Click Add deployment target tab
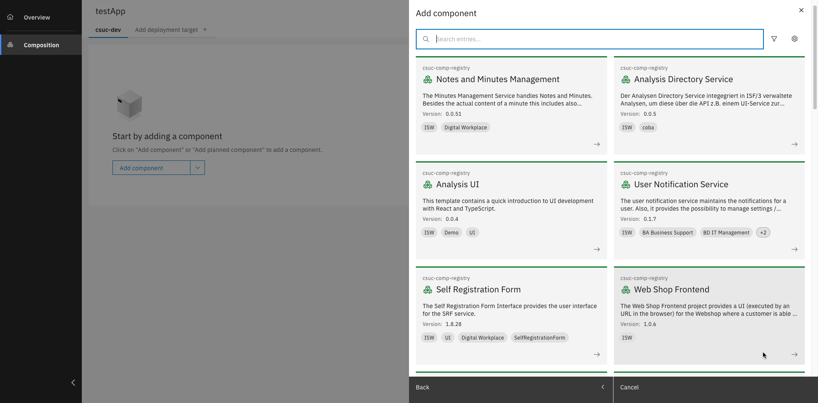This screenshot has width=818, height=403. pyautogui.click(x=167, y=30)
